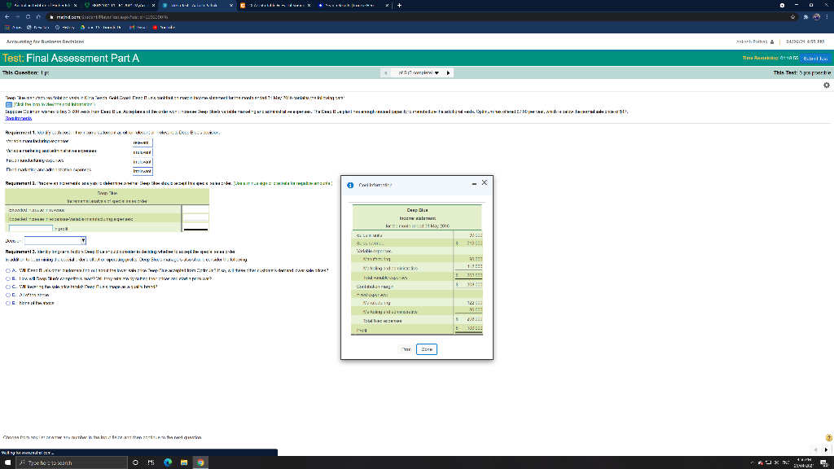Switch to the second browser tab
The image size is (834, 469).
click(119, 6)
